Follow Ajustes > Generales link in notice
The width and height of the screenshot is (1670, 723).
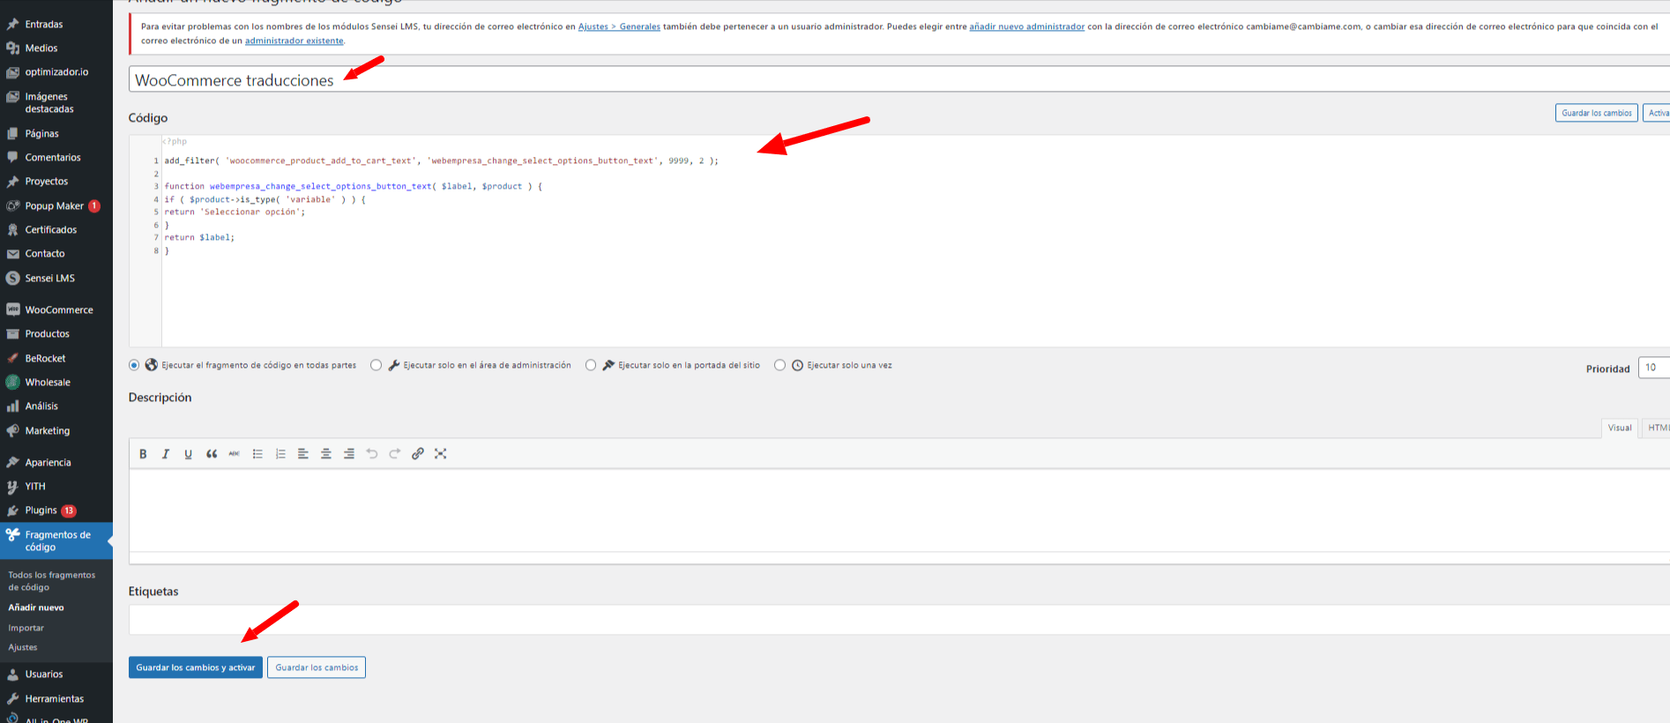point(619,26)
